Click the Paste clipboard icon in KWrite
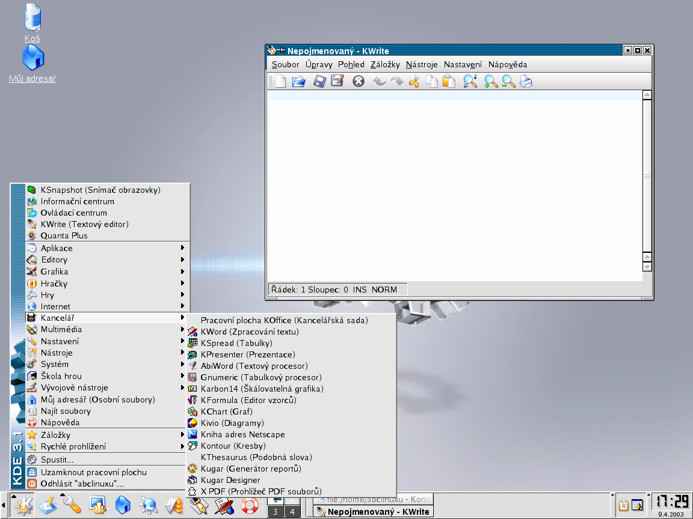Screen dimensions: 693x519 click(x=449, y=81)
